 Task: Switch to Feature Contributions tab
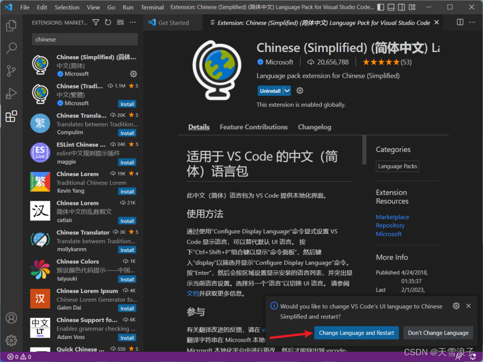[254, 127]
